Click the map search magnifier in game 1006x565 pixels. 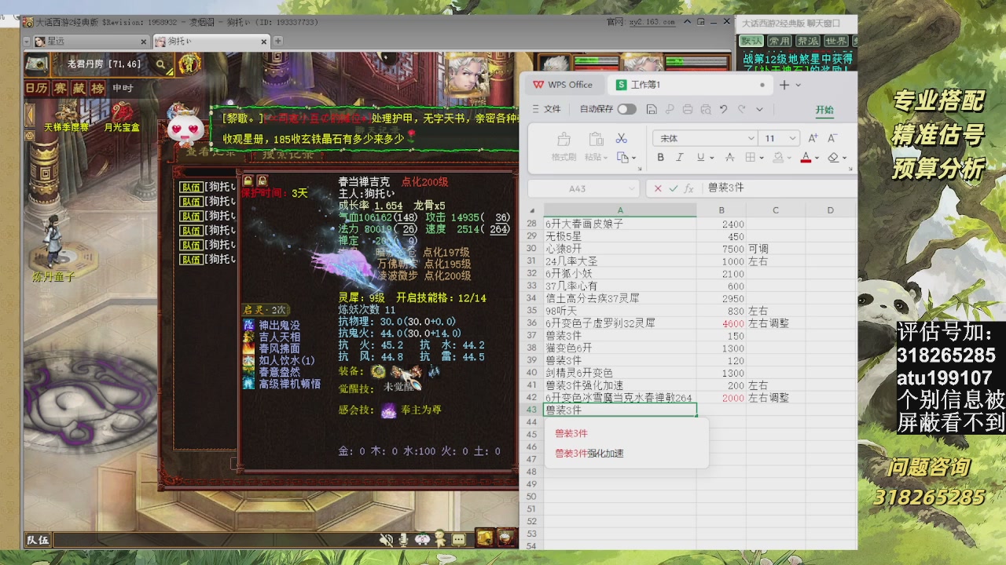pyautogui.click(x=161, y=64)
